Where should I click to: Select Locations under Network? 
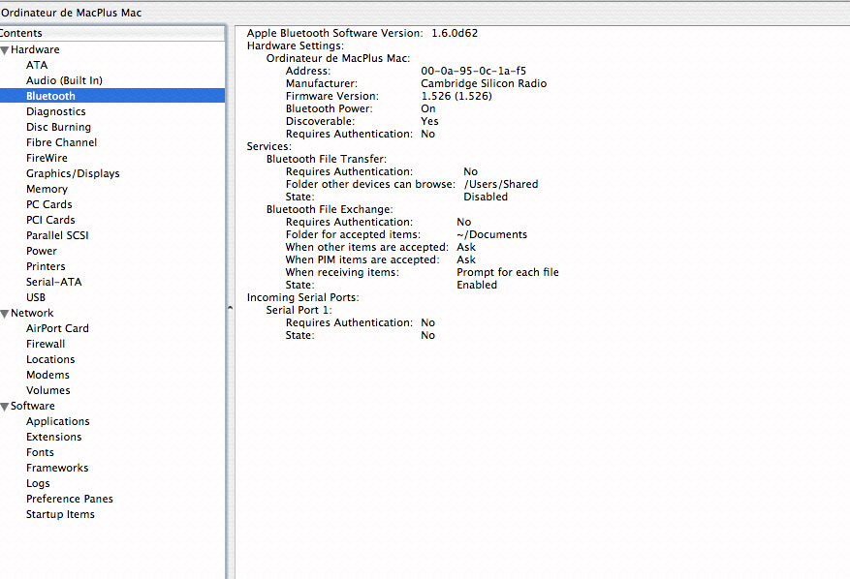coord(50,359)
